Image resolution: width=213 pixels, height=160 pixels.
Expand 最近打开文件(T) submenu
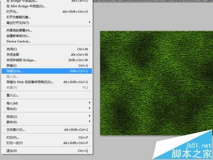pos(47,23)
